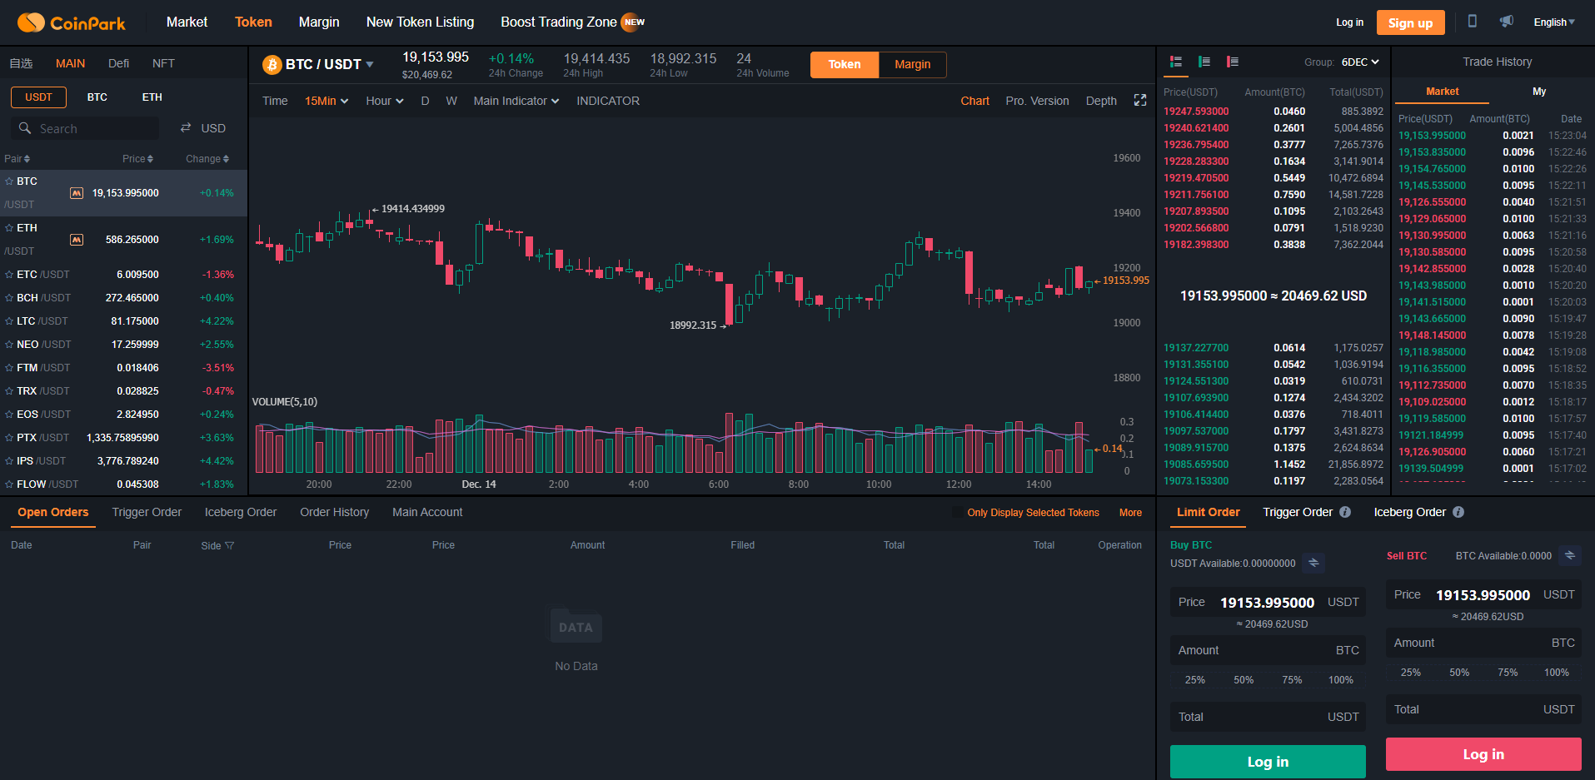Show combined buy and sell order book

point(1176,62)
